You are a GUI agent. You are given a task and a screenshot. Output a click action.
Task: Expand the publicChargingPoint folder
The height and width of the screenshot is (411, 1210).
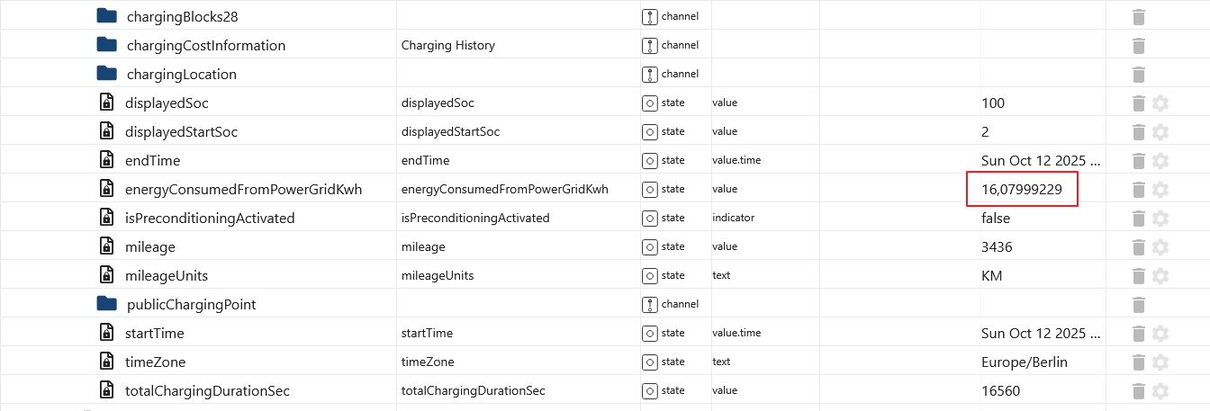(x=107, y=304)
